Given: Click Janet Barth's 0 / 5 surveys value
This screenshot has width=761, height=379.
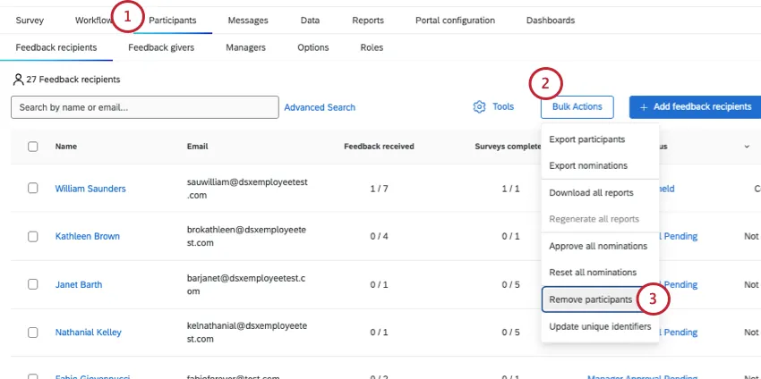Looking at the screenshot, I should pyautogui.click(x=510, y=284).
